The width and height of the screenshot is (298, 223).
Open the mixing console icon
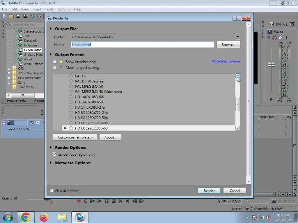coord(292,24)
